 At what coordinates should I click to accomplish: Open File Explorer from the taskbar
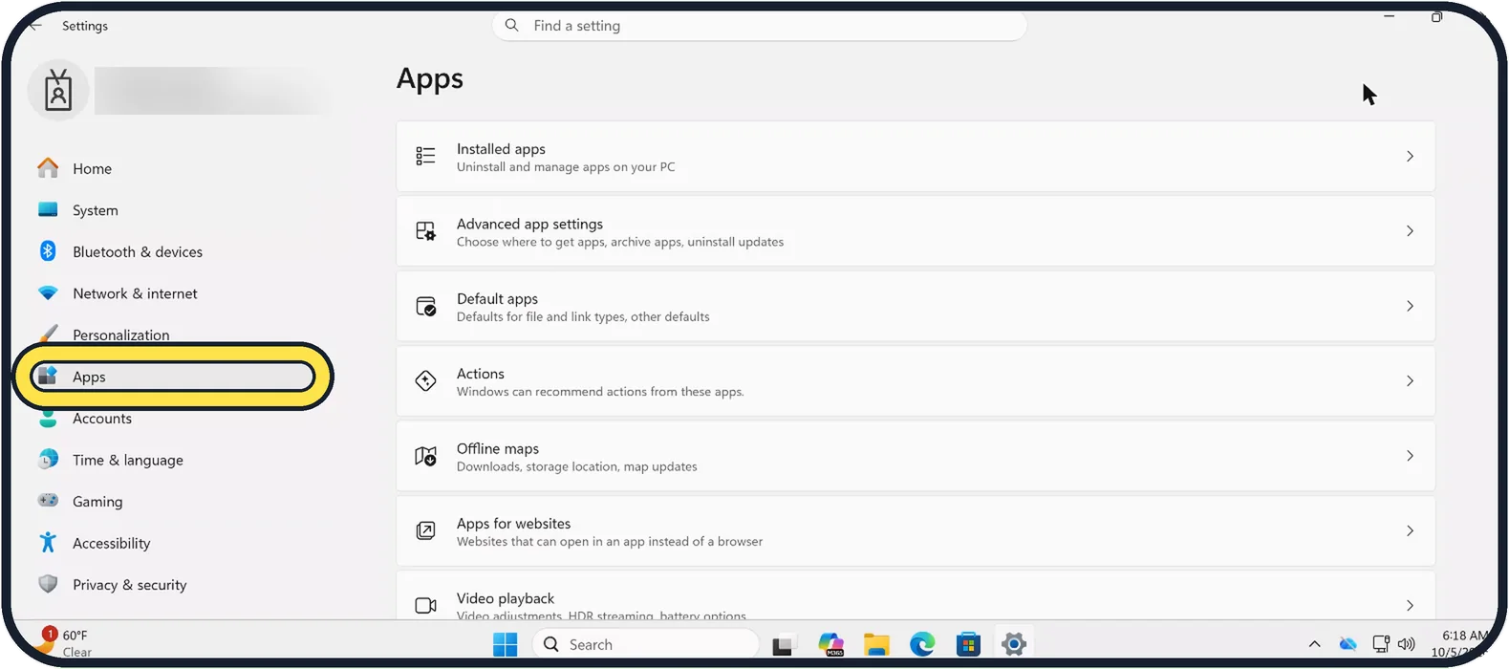pos(876,645)
